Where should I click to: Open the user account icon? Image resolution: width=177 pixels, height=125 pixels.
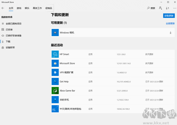coord(160,8)
